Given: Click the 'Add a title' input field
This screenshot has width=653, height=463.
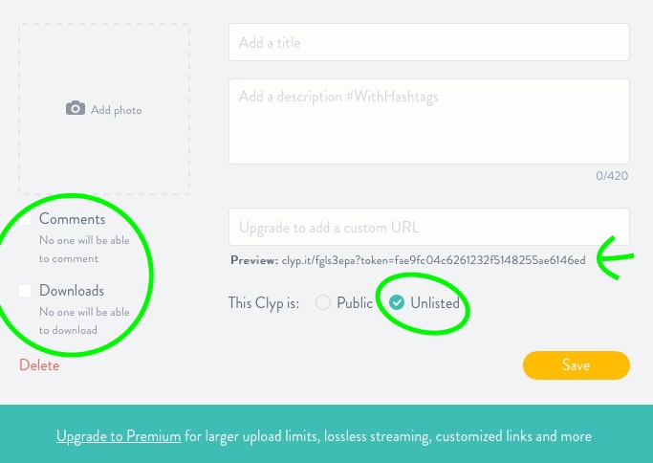Looking at the screenshot, I should coord(428,43).
